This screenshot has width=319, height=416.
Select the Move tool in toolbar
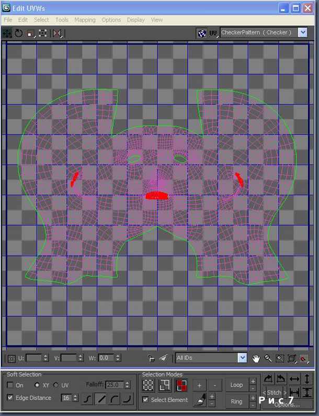[7, 33]
